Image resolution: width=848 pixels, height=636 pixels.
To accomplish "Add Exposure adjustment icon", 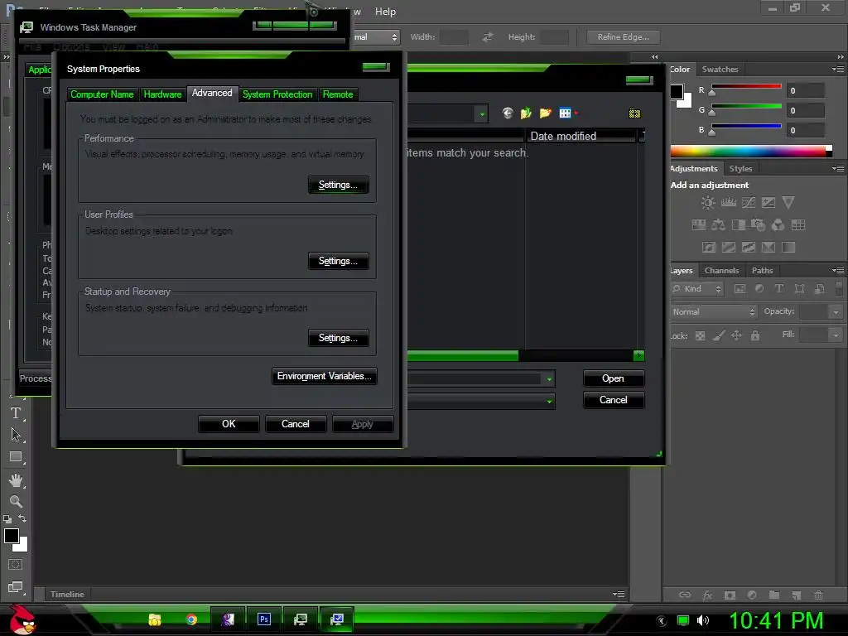I will coord(768,202).
